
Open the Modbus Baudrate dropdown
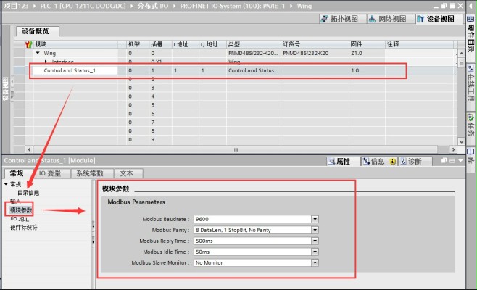[x=315, y=219]
